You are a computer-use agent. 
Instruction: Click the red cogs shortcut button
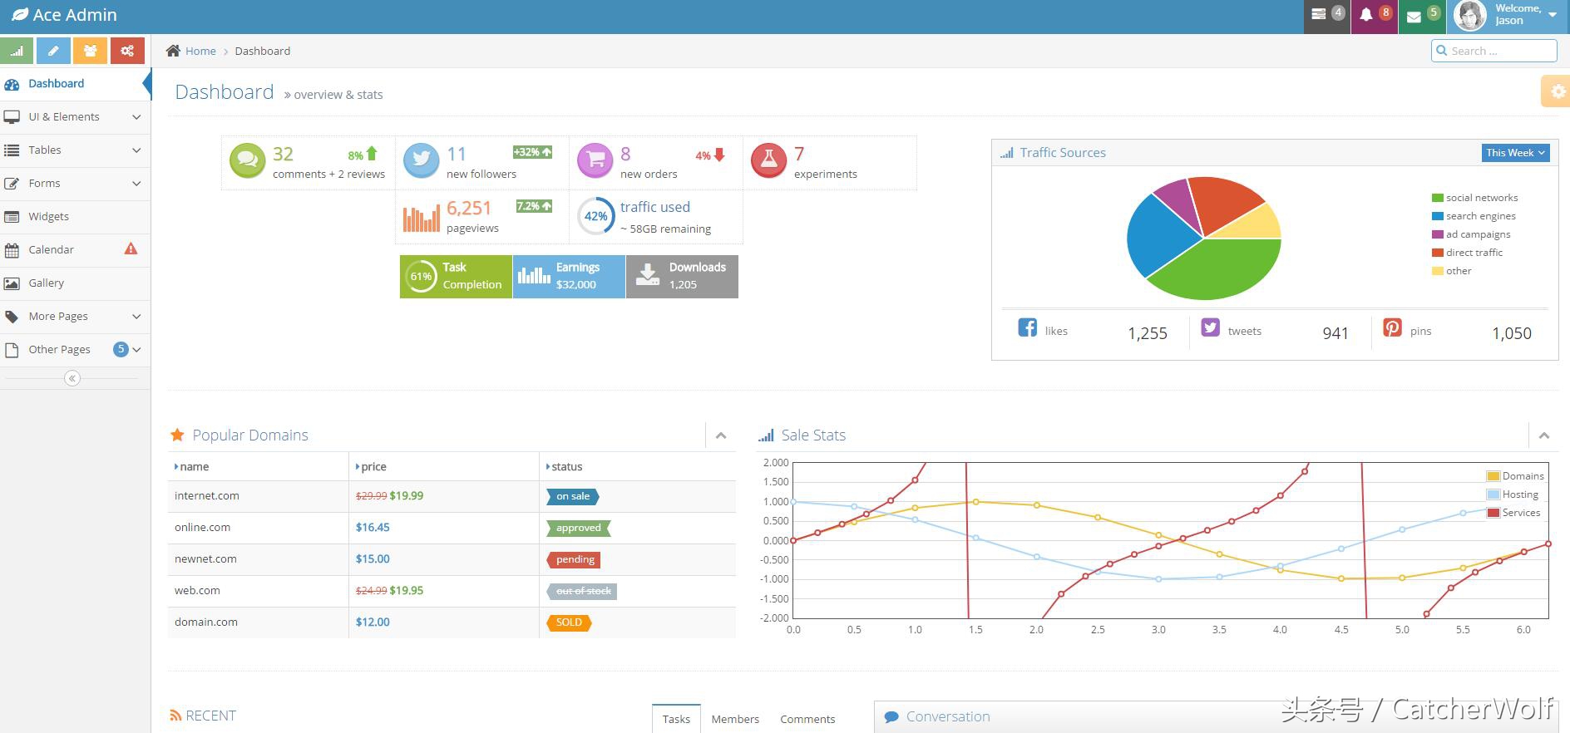coord(127,51)
